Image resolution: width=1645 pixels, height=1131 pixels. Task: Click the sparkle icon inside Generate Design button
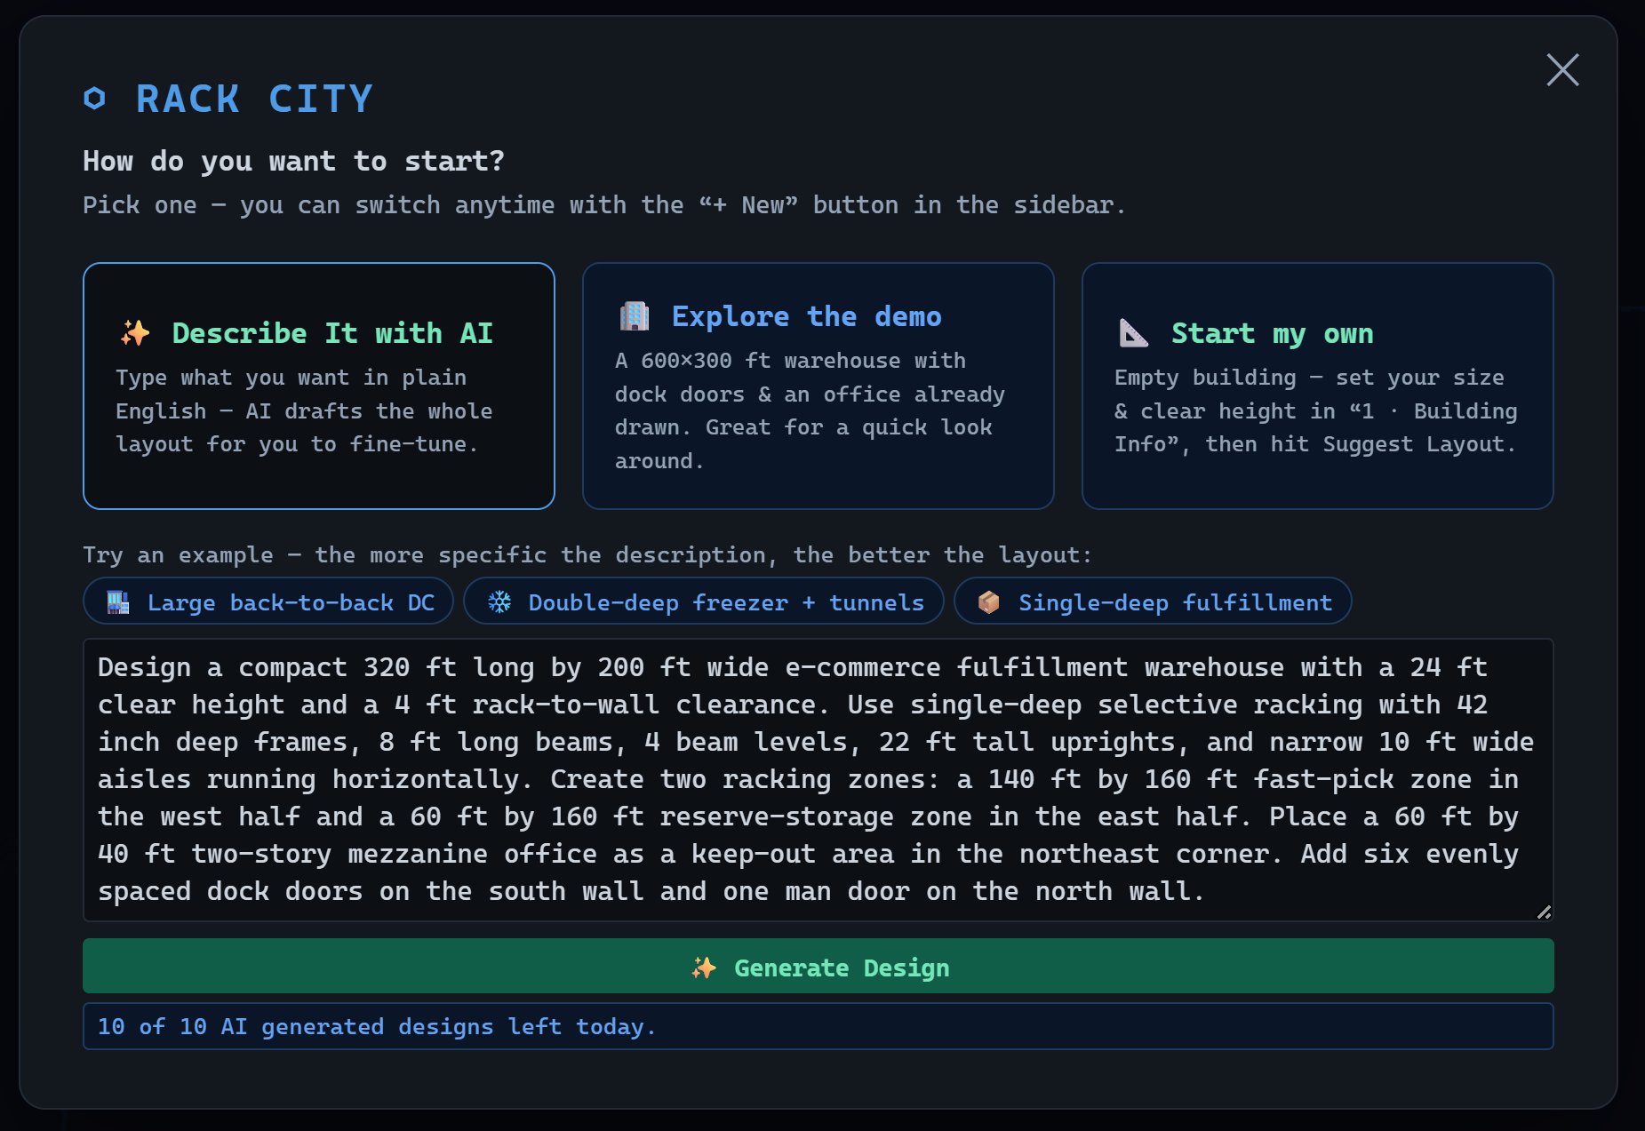[x=704, y=968]
